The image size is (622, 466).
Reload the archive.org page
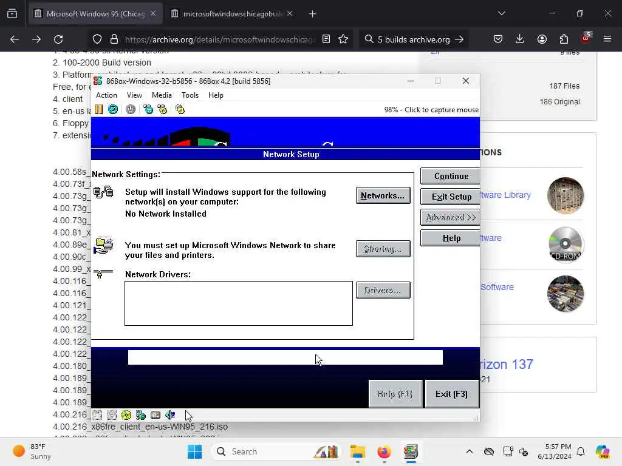pyautogui.click(x=58, y=39)
